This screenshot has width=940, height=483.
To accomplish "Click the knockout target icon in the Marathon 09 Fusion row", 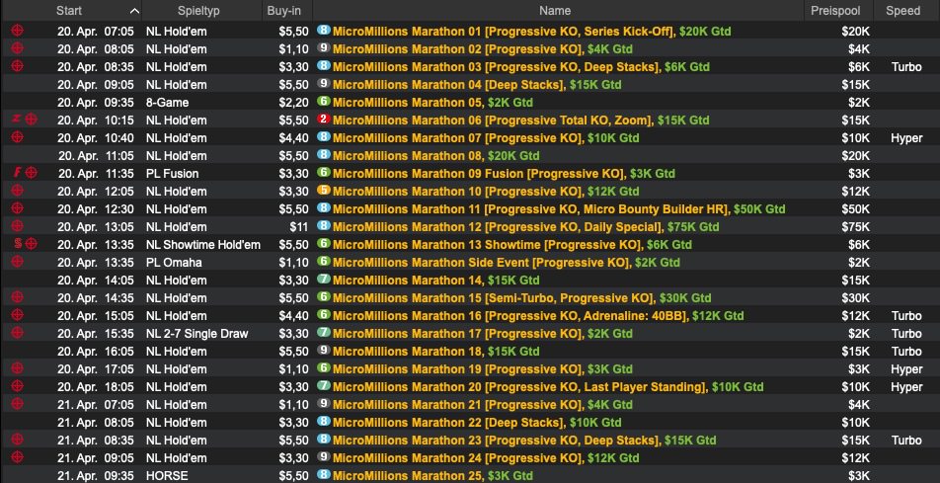I will pyautogui.click(x=31, y=173).
